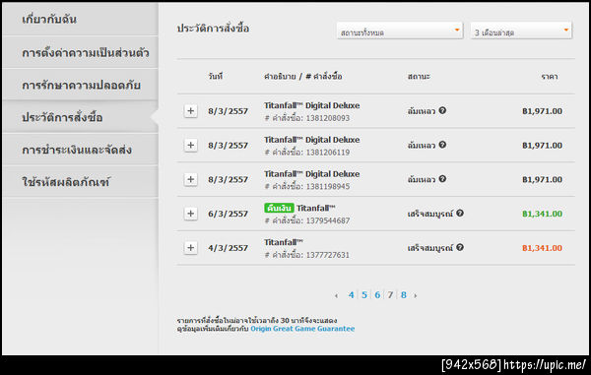
Task: Click เสร็จสมบูรณ์ status of order 1377727631
Action: tap(430, 248)
